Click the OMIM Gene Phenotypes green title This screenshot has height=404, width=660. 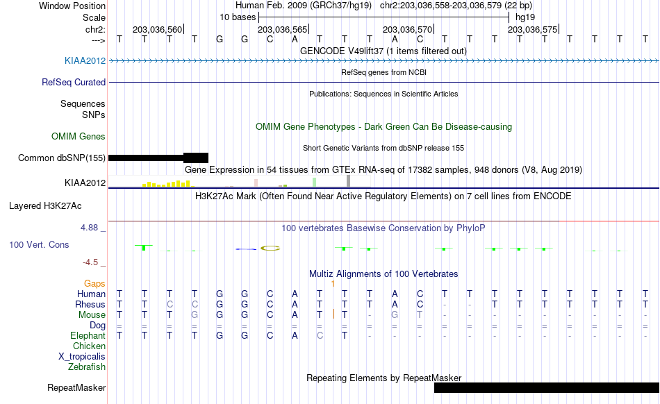click(383, 126)
